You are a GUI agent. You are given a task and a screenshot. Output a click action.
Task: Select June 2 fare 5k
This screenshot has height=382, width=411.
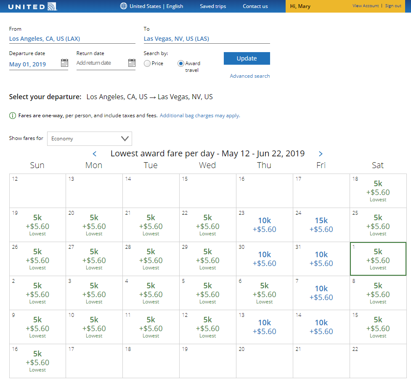(37, 293)
